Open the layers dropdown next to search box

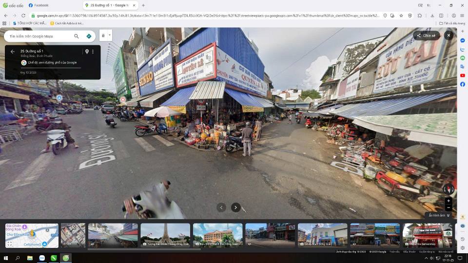point(105,36)
